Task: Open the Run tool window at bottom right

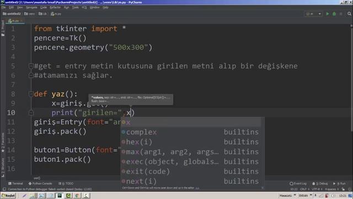Action: coord(339,184)
